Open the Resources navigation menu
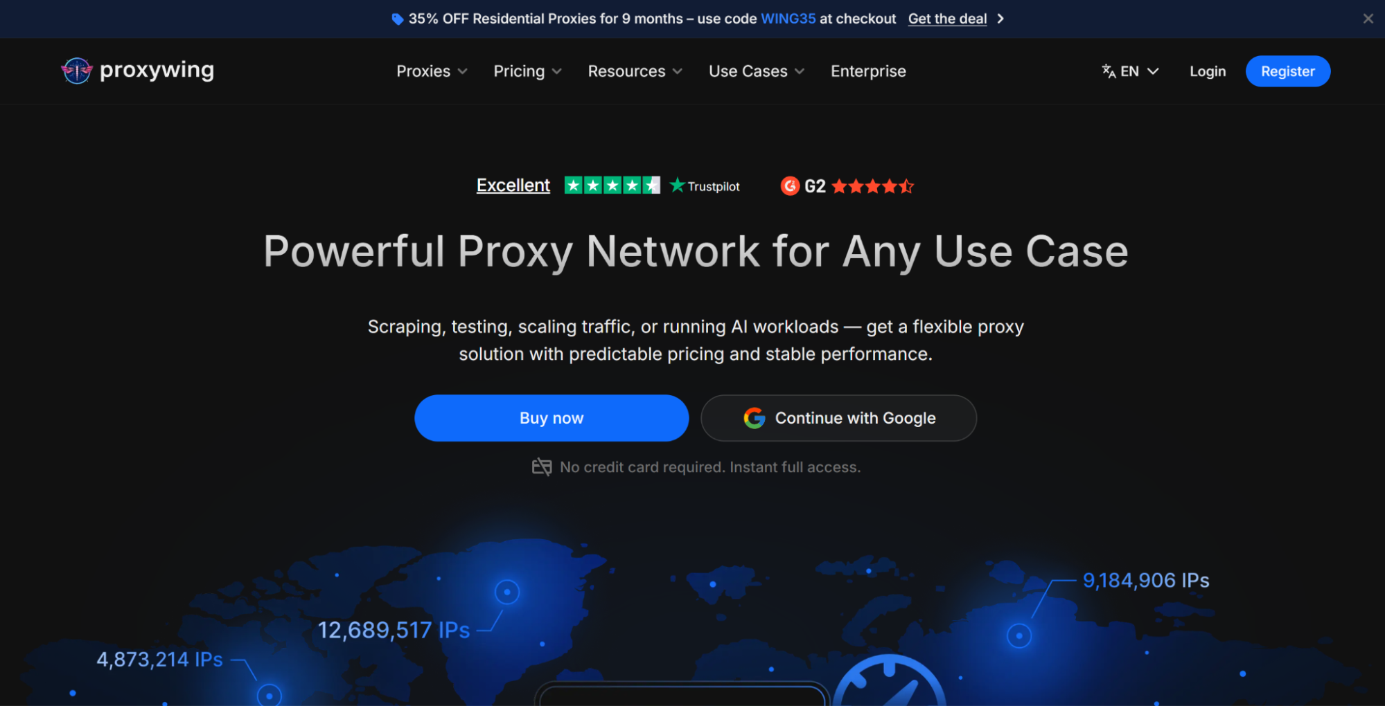The width and height of the screenshot is (1385, 706). pyautogui.click(x=635, y=71)
